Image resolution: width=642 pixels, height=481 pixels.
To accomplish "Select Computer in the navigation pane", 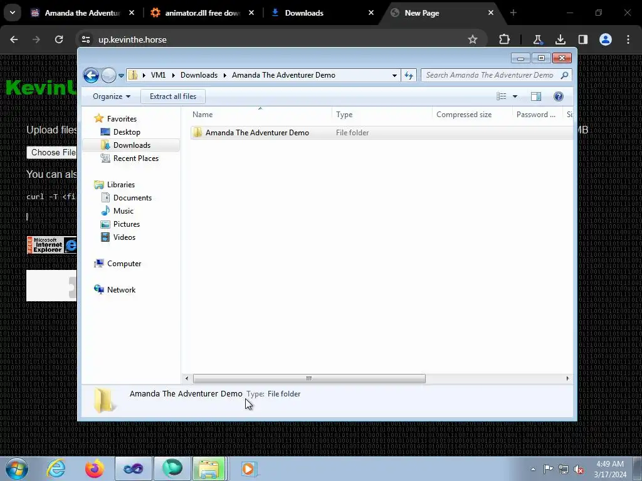I will click(124, 264).
